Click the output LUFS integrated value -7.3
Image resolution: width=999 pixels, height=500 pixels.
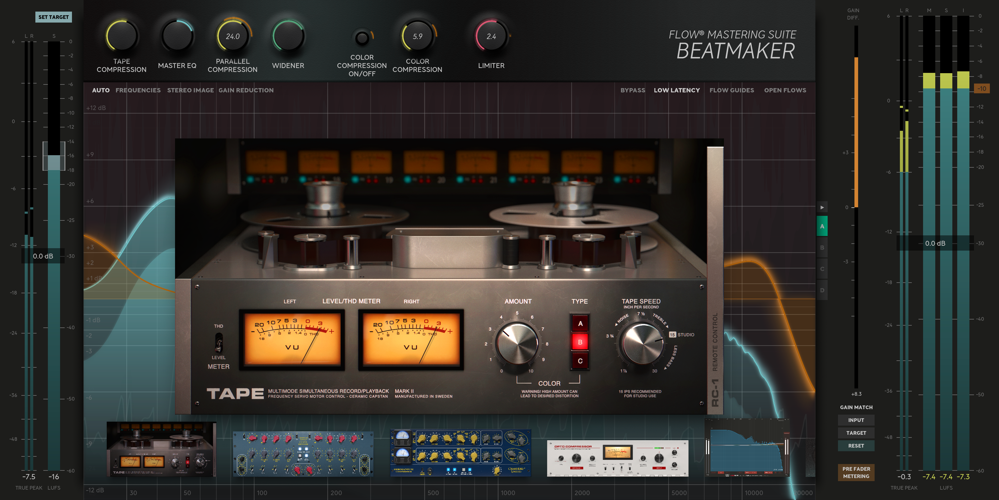click(x=963, y=477)
